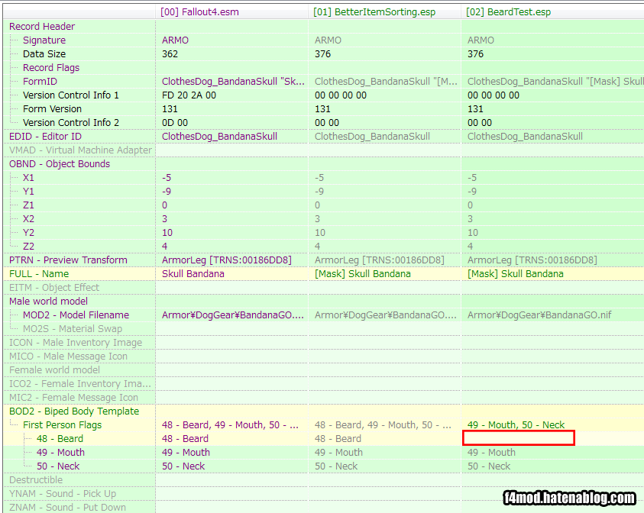The width and height of the screenshot is (644, 513).
Task: Select the MO2S - Material Swap row
Action: (x=73, y=329)
